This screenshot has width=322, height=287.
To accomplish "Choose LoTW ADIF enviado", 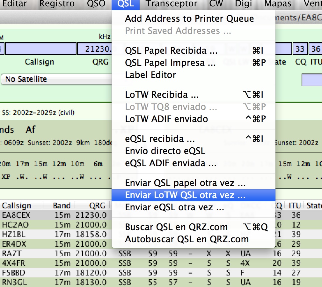I will tap(194, 119).
